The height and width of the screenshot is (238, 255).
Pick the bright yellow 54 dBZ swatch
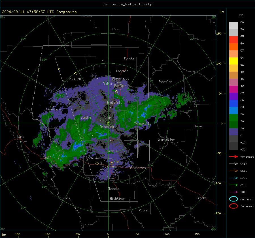coord(233,61)
